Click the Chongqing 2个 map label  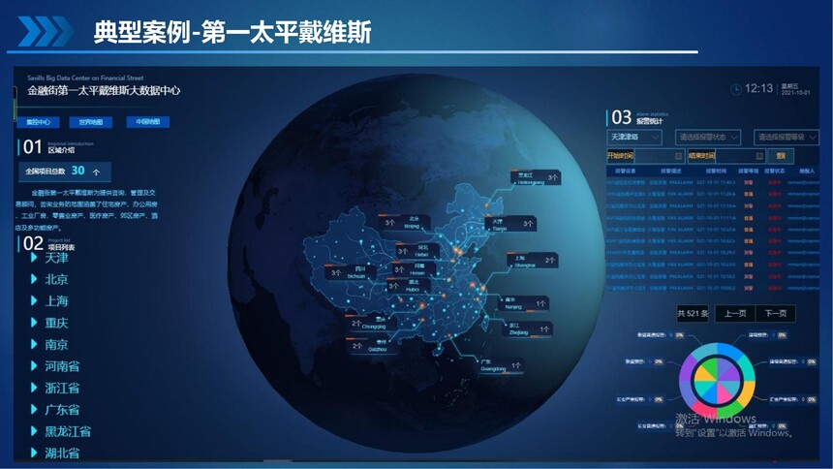[x=371, y=323]
